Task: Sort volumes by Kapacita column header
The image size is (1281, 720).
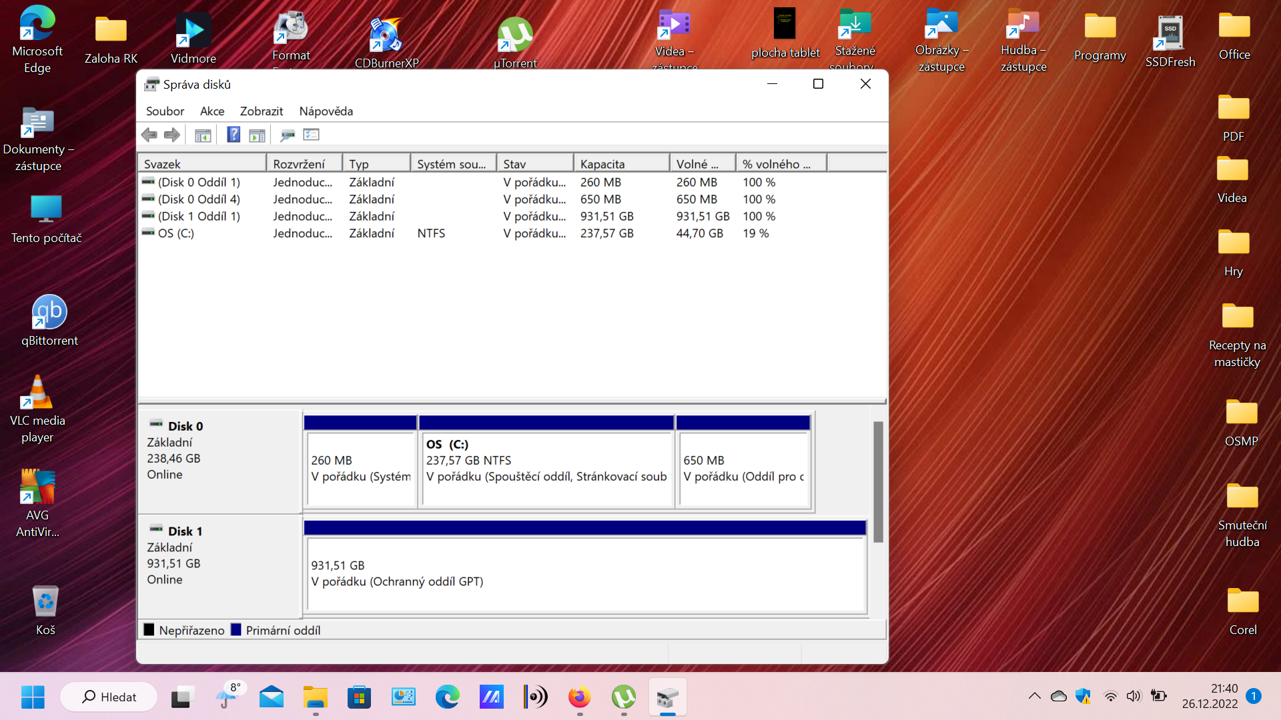Action: [620, 164]
